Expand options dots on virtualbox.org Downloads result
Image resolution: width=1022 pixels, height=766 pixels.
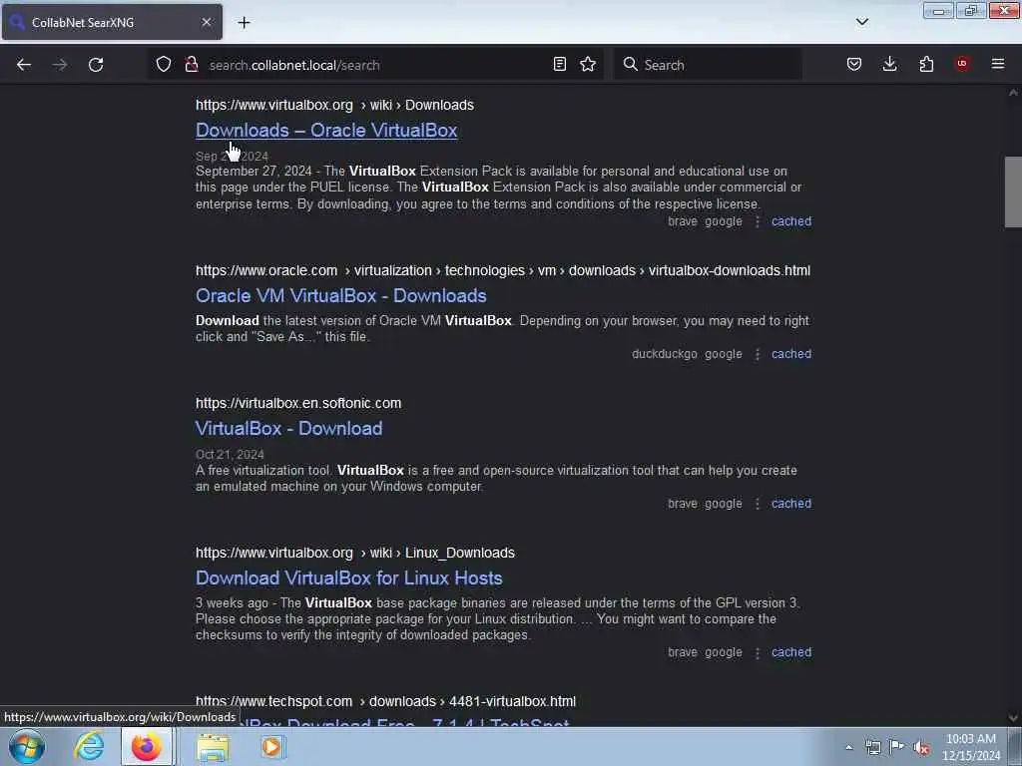(x=757, y=221)
